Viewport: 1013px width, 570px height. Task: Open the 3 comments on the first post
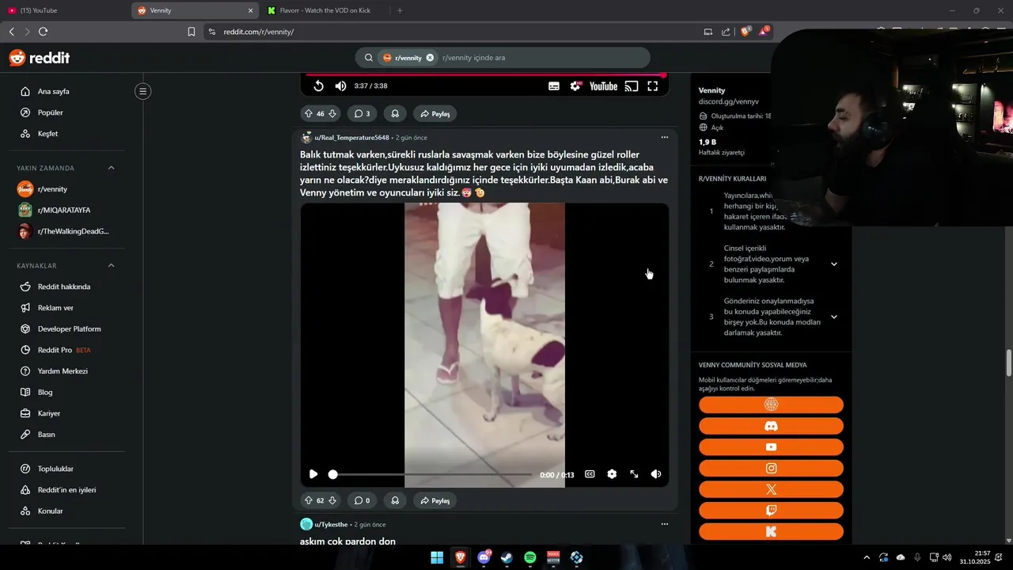362,114
